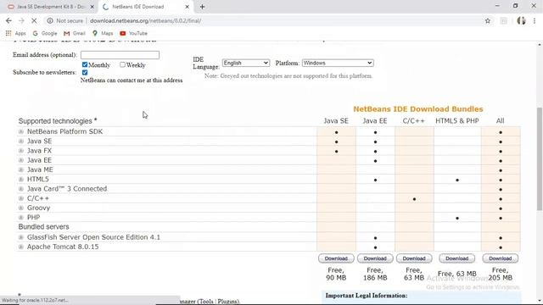Open the Chrome three-dot menu
The image size is (543, 305).
[x=535, y=20]
